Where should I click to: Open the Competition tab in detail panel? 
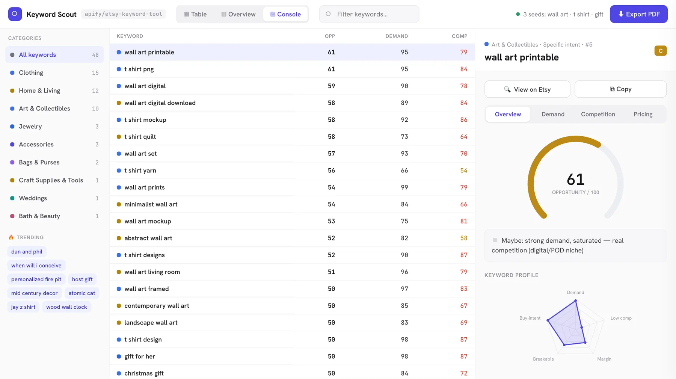(x=598, y=114)
